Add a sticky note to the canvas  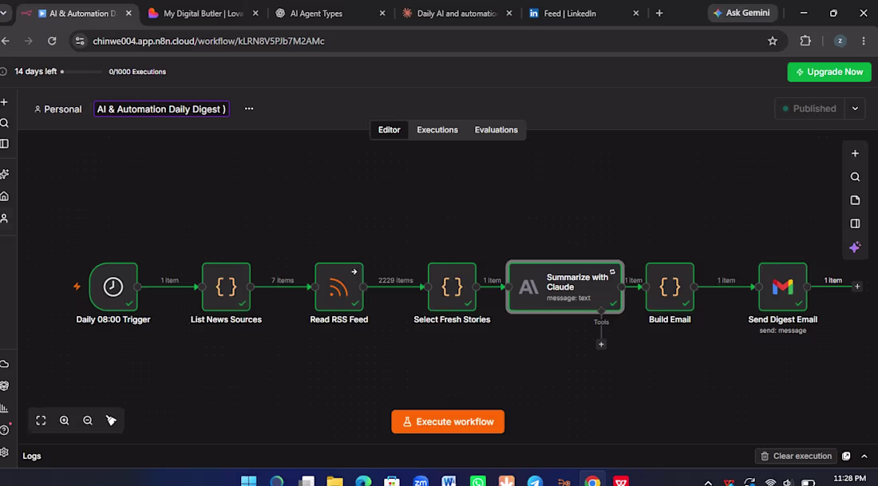pos(855,200)
